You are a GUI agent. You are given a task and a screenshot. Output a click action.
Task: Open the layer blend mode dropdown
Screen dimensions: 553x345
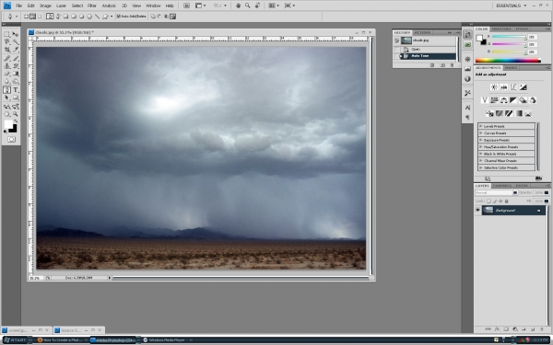496,192
